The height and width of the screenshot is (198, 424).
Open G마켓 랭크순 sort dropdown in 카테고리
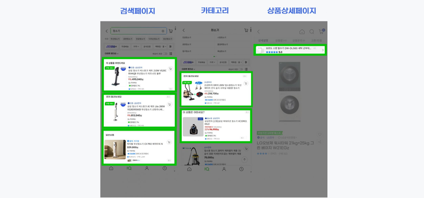pyautogui.click(x=189, y=69)
